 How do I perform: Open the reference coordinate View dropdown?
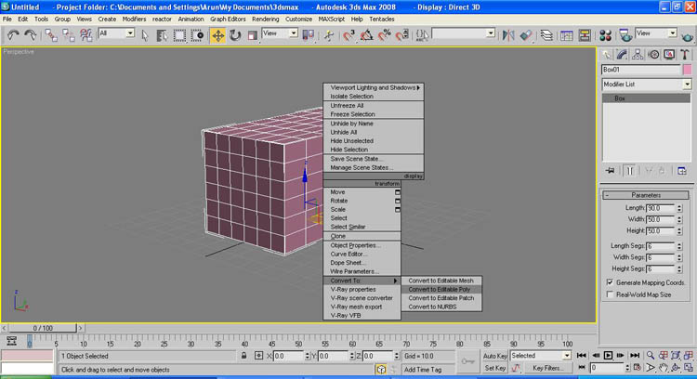click(280, 33)
